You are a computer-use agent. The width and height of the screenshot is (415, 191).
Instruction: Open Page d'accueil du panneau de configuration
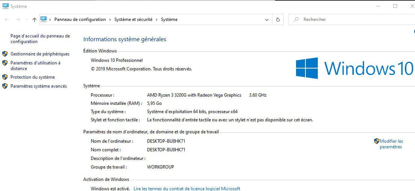click(40, 39)
